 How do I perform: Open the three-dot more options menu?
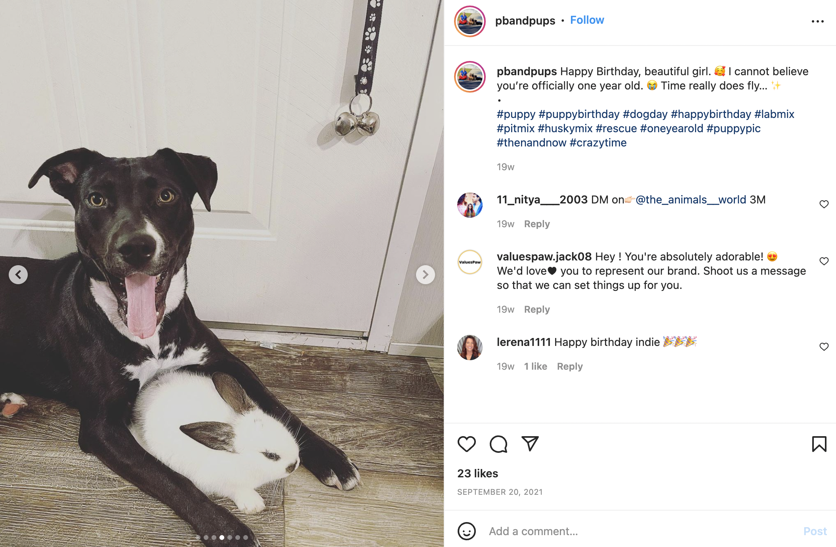pos(817,21)
